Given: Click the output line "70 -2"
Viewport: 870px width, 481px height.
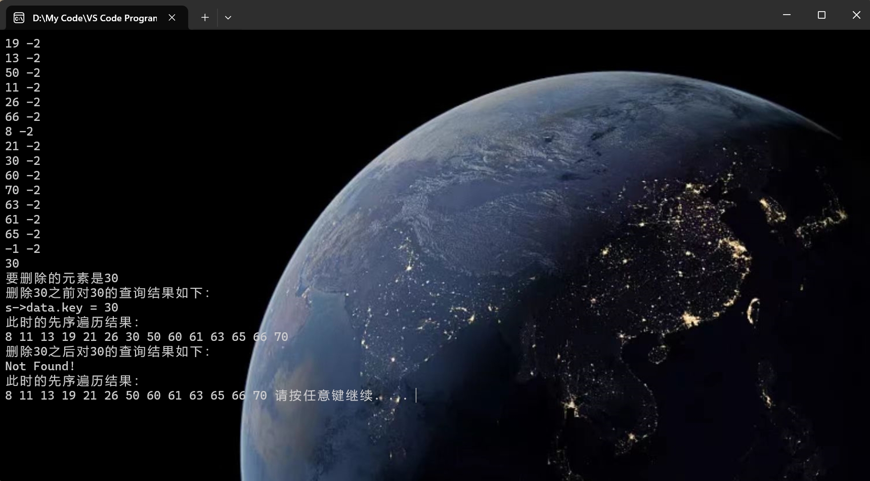Looking at the screenshot, I should [x=23, y=190].
